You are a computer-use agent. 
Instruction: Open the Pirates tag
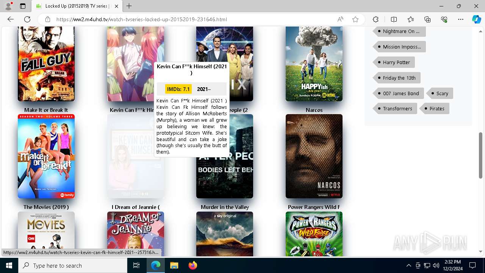coord(434,108)
